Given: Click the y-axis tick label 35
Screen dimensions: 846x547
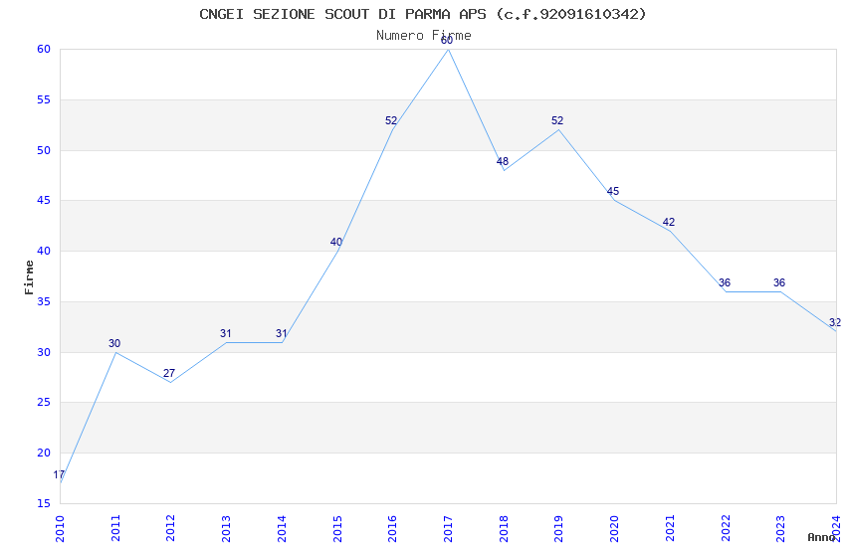Looking at the screenshot, I should [x=44, y=301].
